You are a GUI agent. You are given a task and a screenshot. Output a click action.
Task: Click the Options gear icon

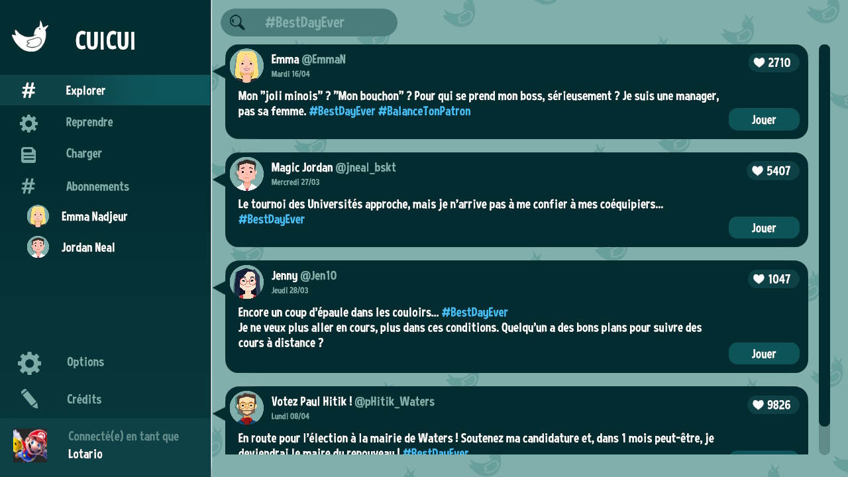click(29, 363)
